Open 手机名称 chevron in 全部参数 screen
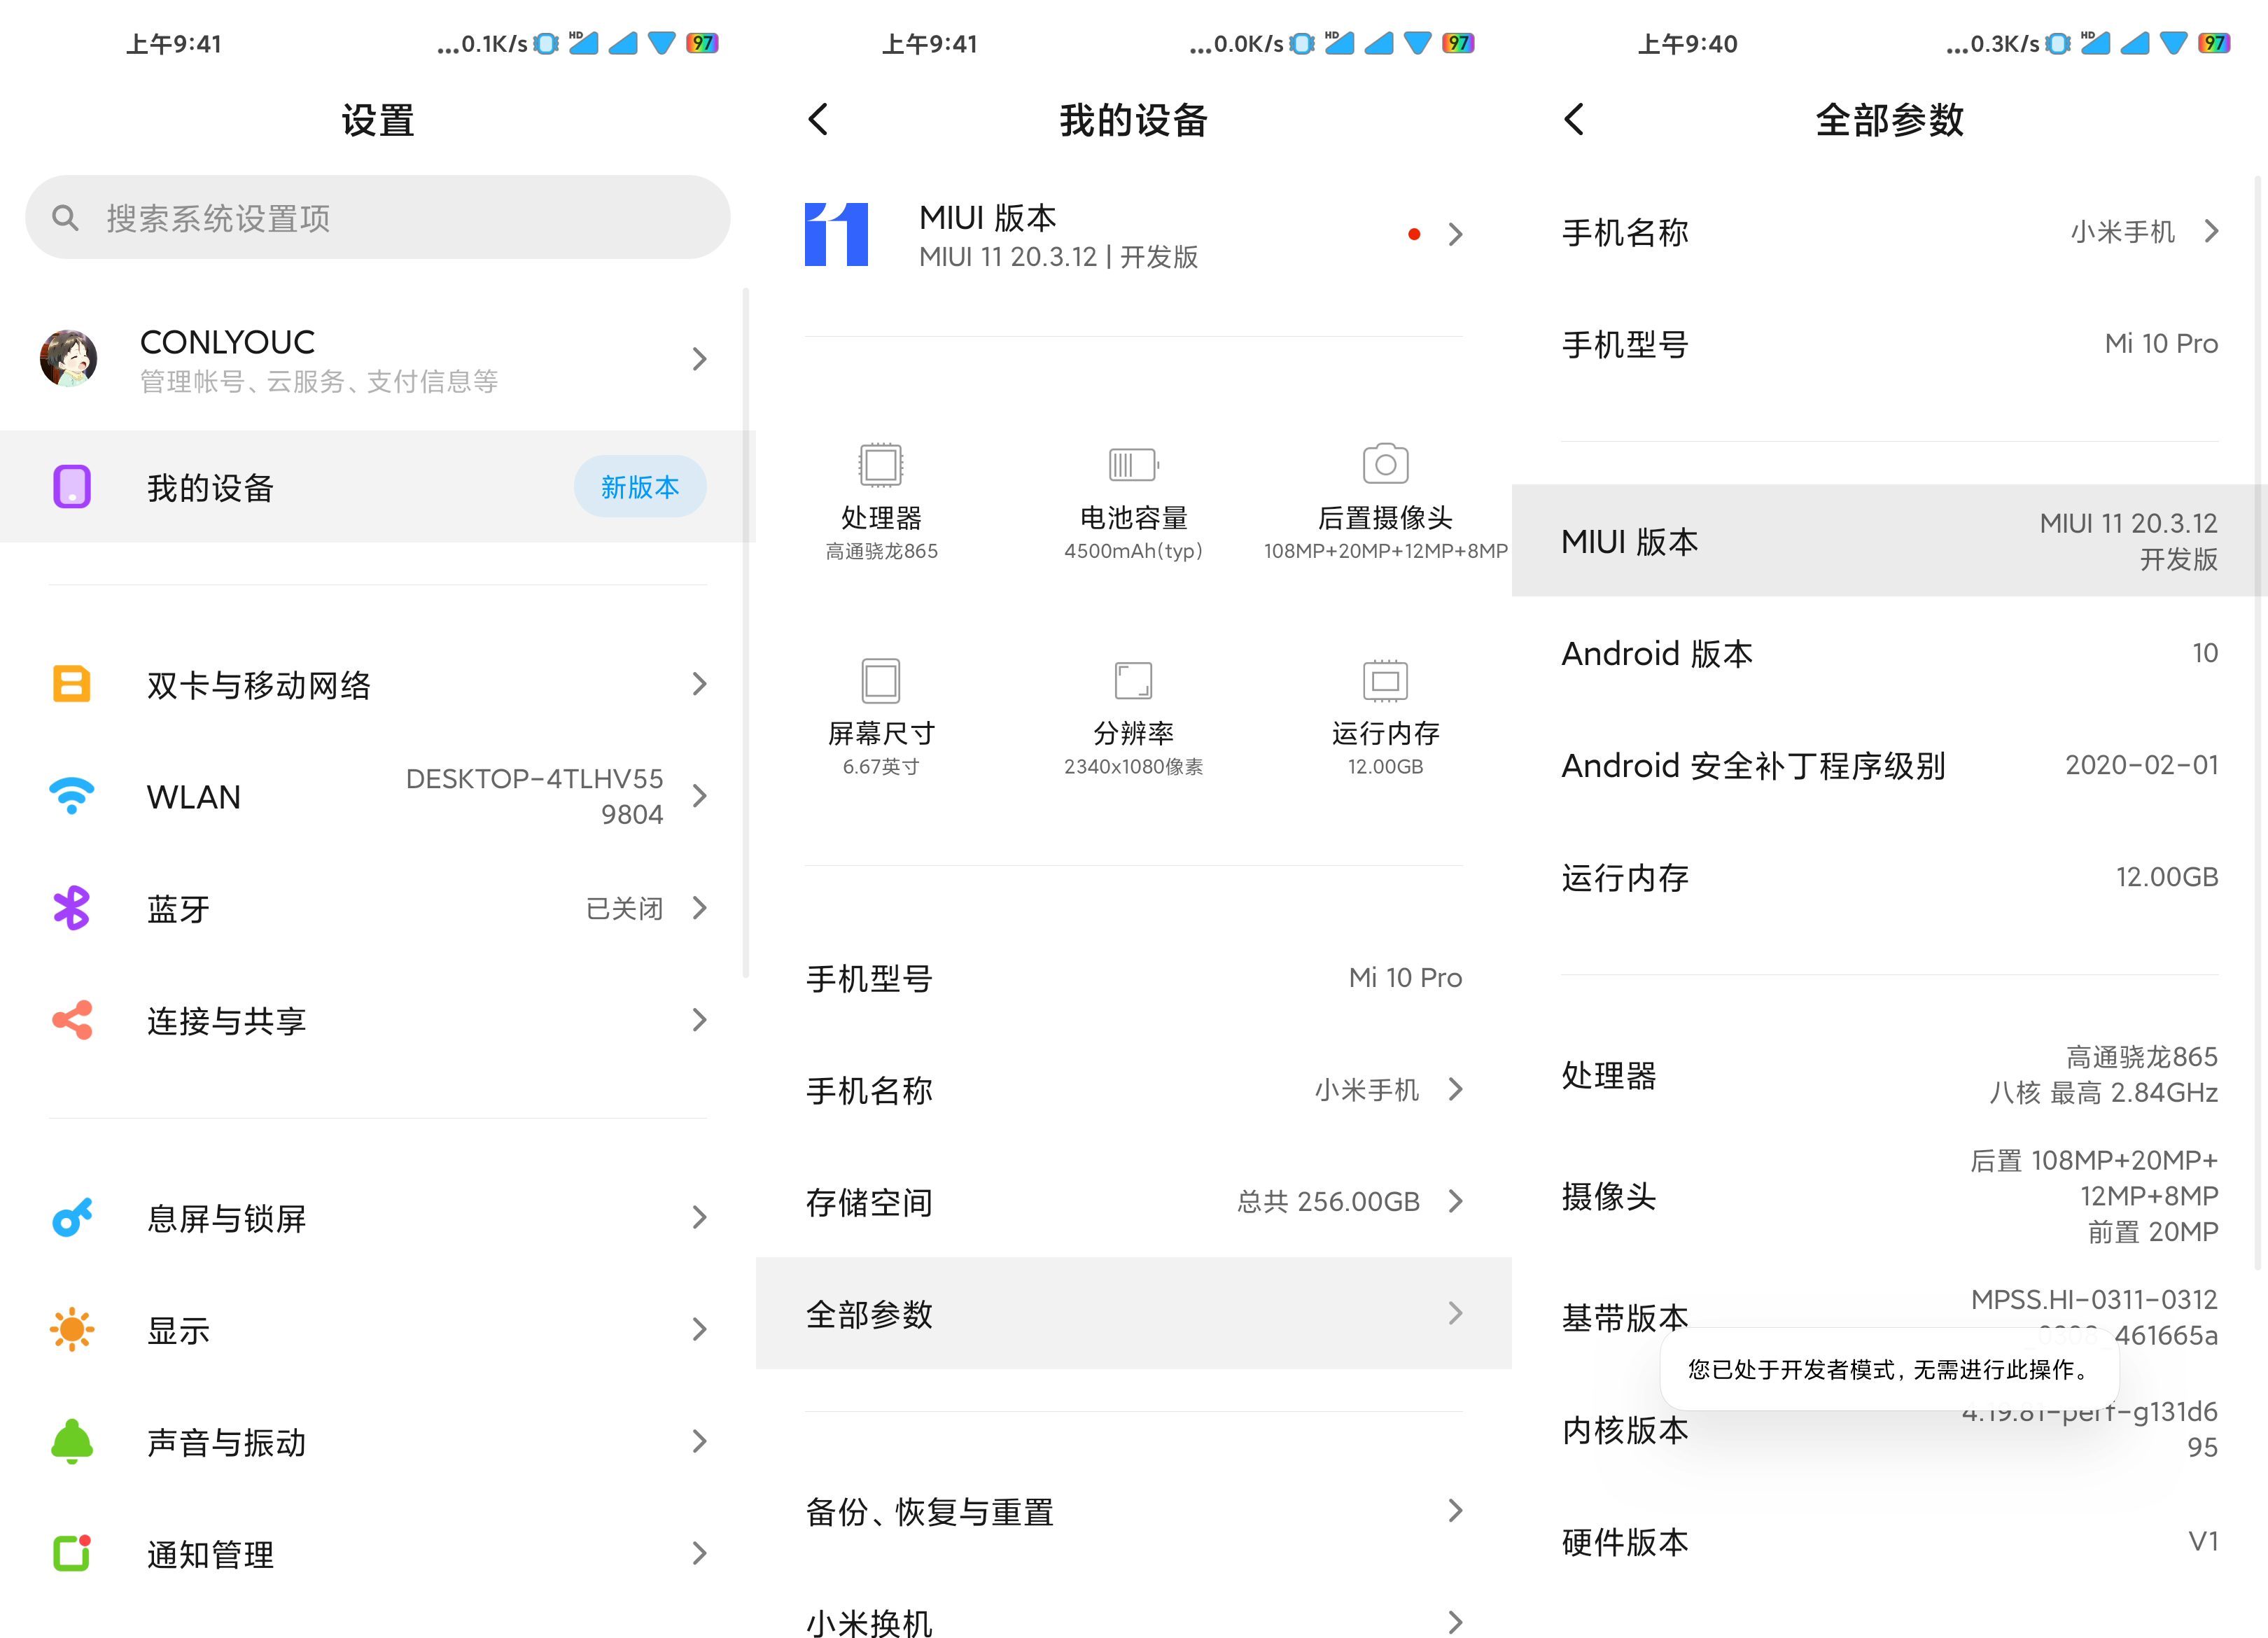This screenshot has height=1638, width=2268. (2212, 232)
